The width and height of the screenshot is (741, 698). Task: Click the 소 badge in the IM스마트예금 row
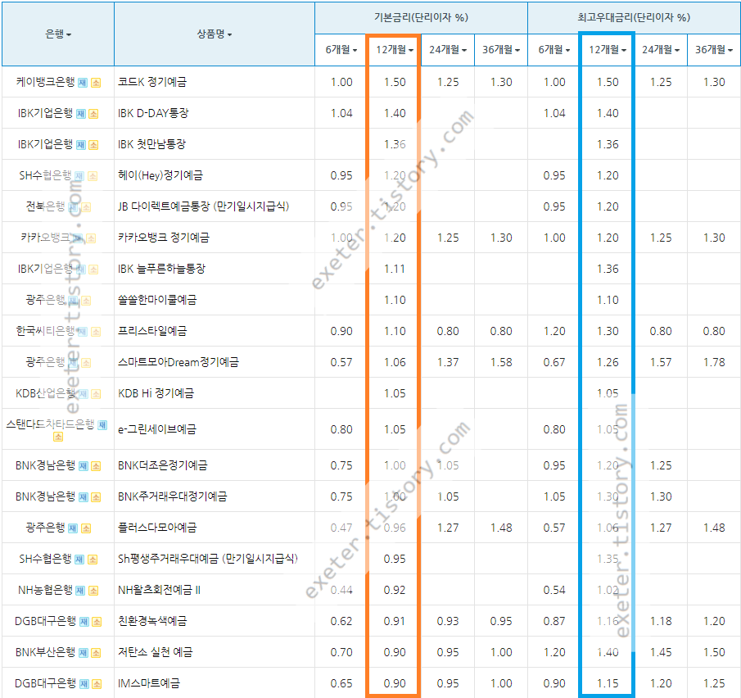point(97,684)
